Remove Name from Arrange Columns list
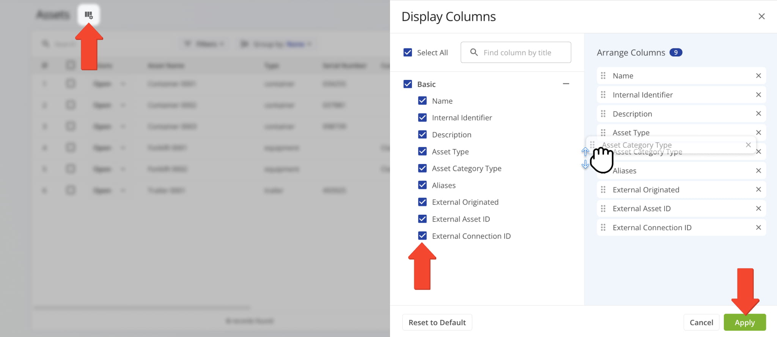Viewport: 777px width, 337px height. point(758,76)
